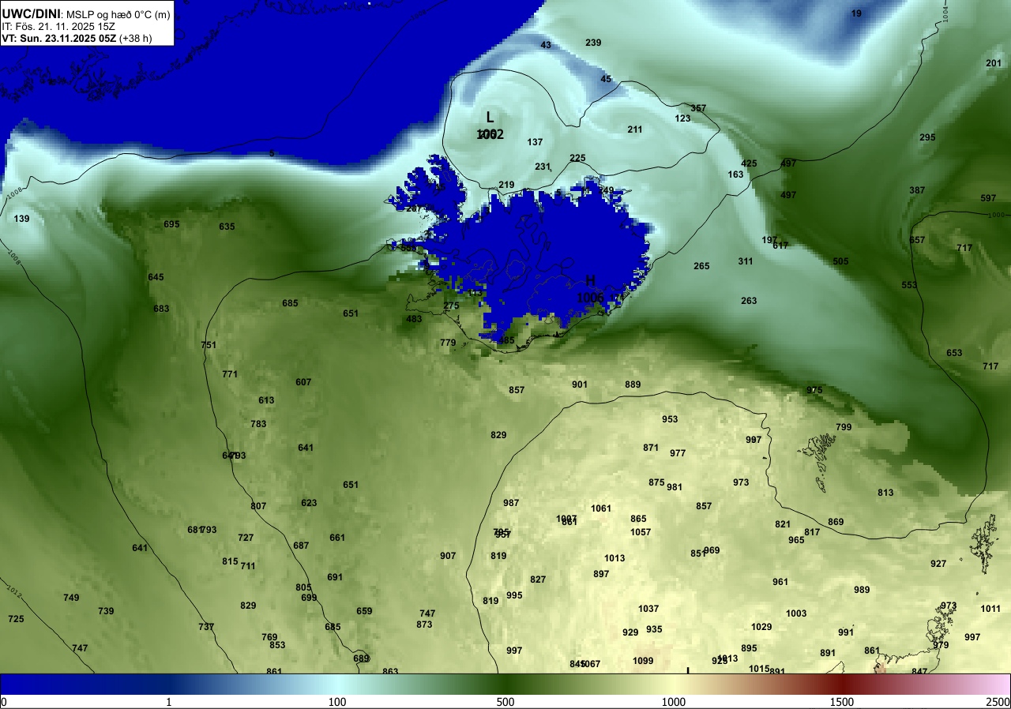This screenshot has height=709, width=1011.
Task: Click the height value 357
Action: 698,108
